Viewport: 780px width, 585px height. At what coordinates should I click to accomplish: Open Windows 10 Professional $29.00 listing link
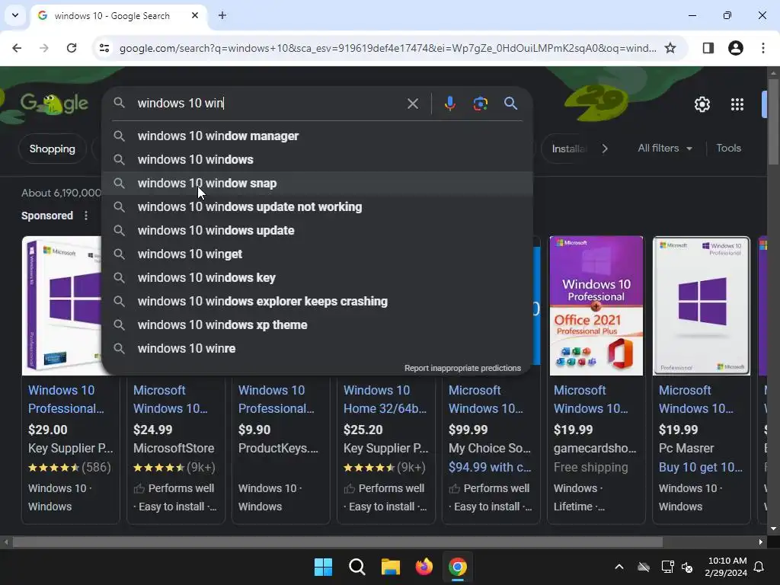coord(66,399)
